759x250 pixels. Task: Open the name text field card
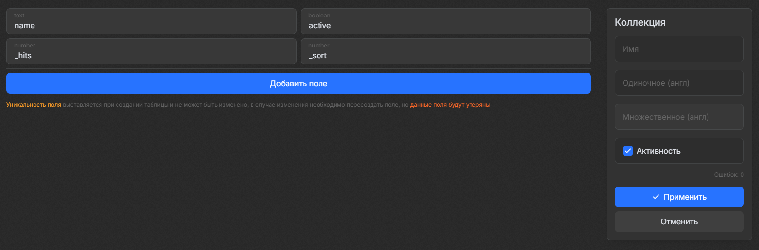coord(151,21)
